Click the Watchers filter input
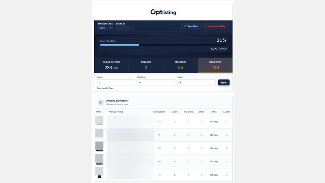Screen dimensions: 325x183 tap(156, 83)
